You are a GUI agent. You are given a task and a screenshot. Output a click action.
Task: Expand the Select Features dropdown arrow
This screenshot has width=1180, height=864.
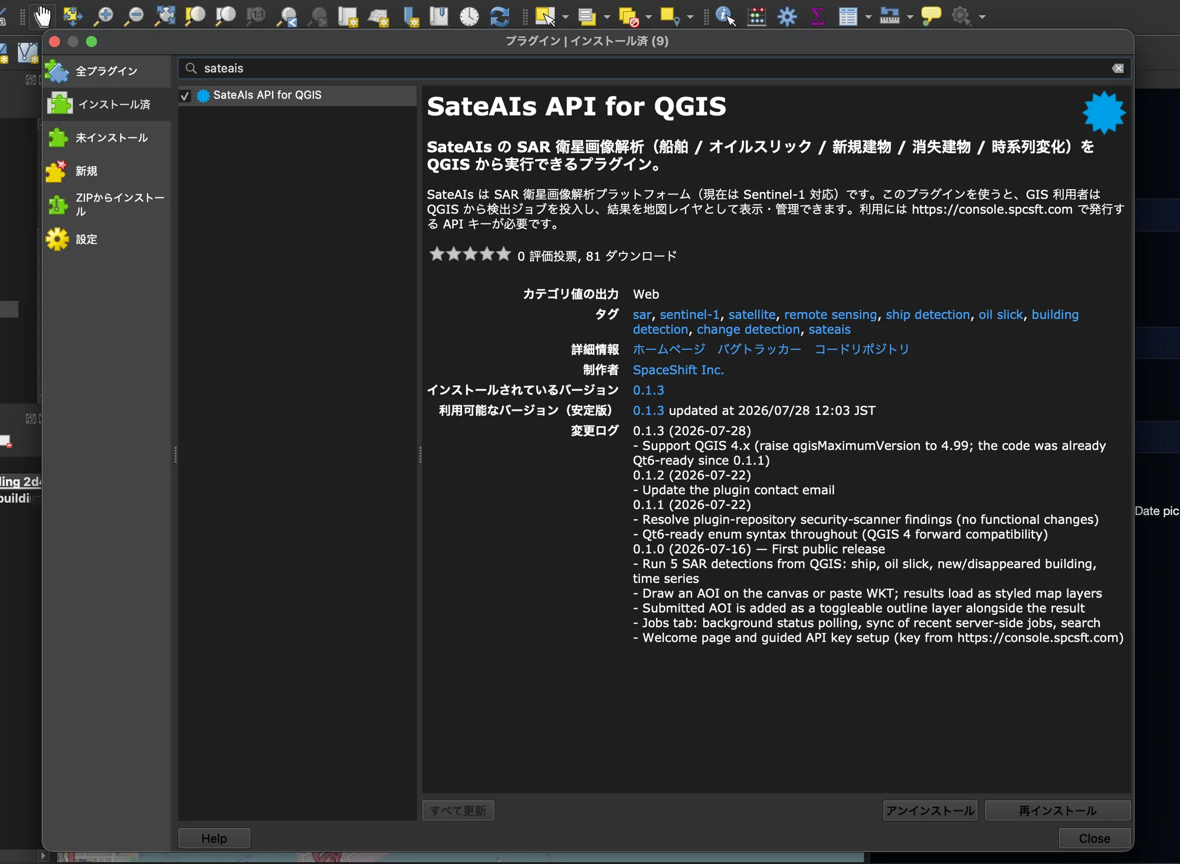point(565,17)
